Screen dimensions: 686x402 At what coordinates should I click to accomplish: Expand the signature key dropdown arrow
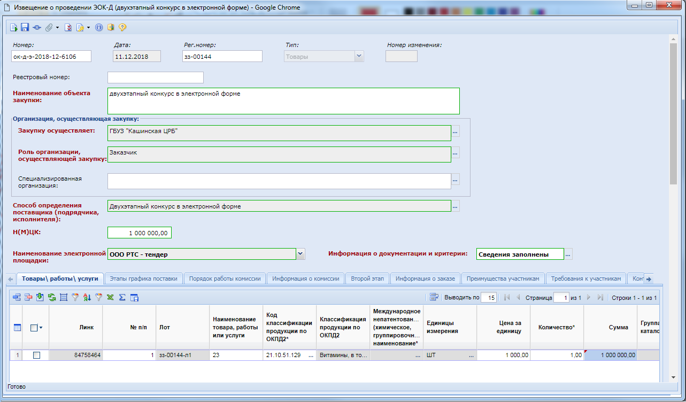click(x=88, y=27)
